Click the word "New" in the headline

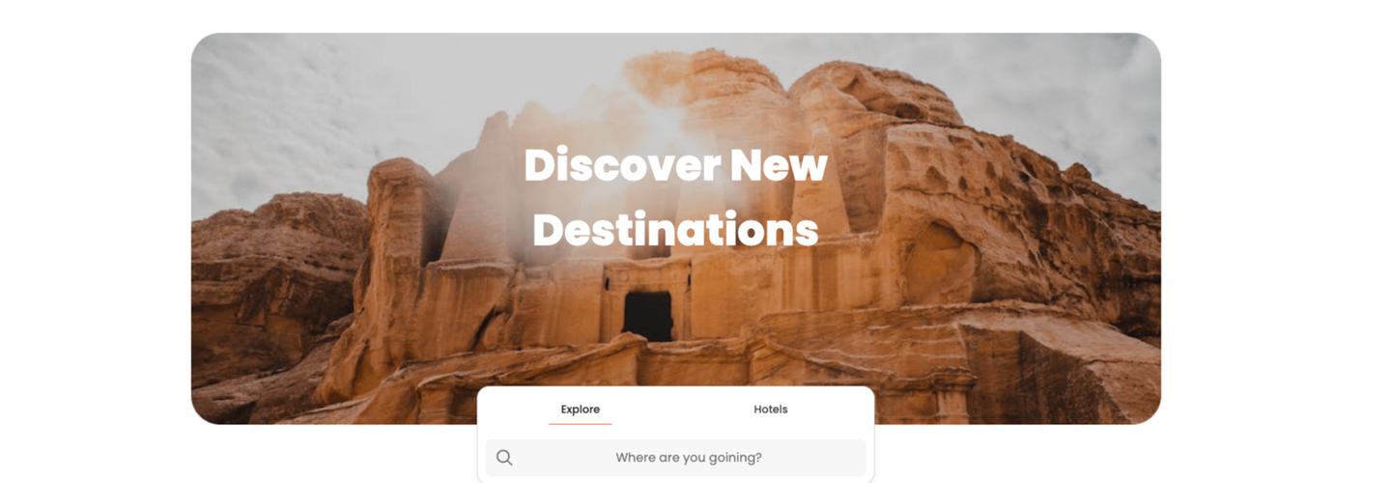(779, 165)
